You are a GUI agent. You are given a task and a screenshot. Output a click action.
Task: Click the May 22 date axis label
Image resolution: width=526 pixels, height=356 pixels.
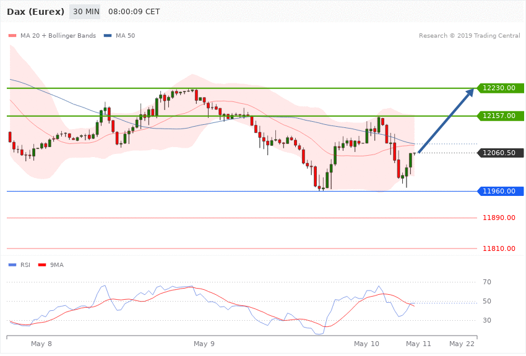[462, 344]
